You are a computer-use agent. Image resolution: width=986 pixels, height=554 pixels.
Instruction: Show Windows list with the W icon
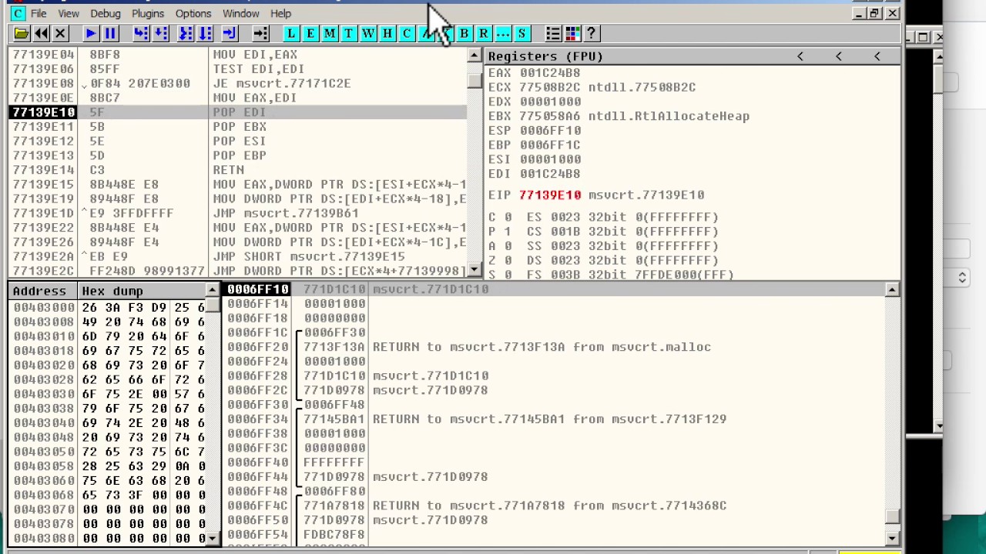tap(367, 34)
